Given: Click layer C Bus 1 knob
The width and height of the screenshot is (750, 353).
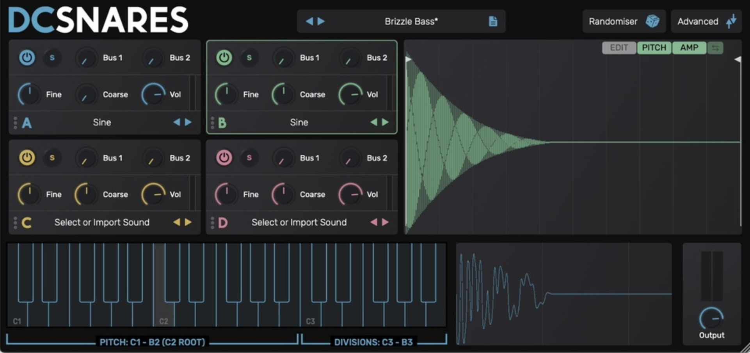Looking at the screenshot, I should pyautogui.click(x=86, y=158).
